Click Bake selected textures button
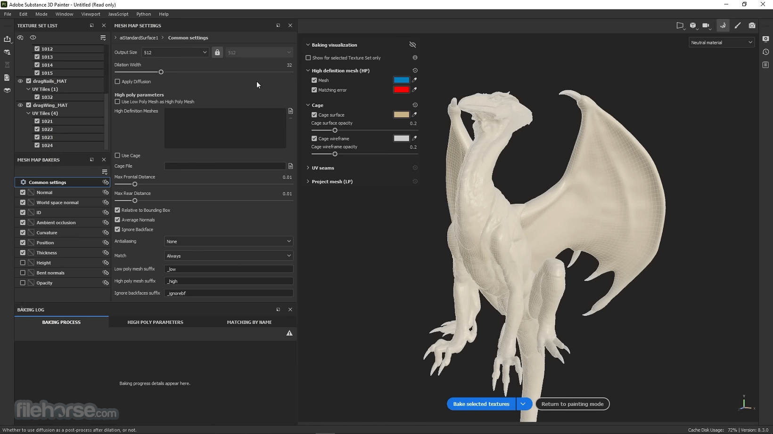This screenshot has height=434, width=773. (481, 404)
